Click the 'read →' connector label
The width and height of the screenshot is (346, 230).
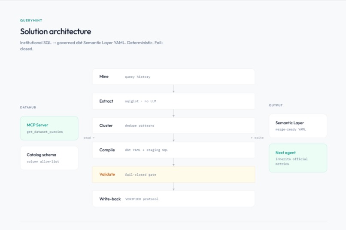[x=89, y=138]
